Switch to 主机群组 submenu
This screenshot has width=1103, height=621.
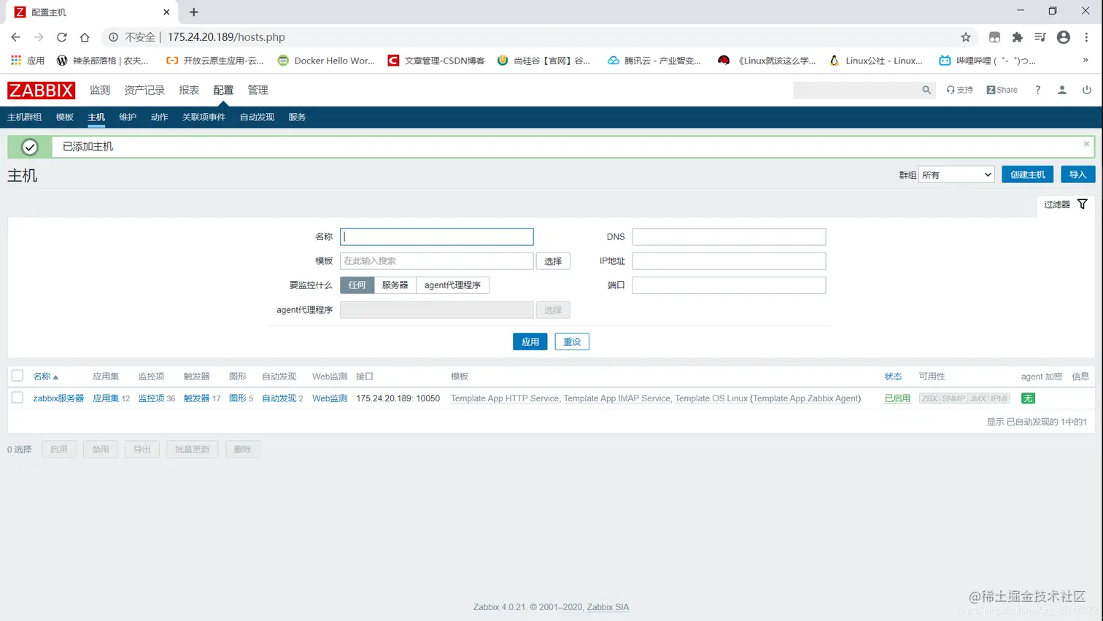coord(24,117)
